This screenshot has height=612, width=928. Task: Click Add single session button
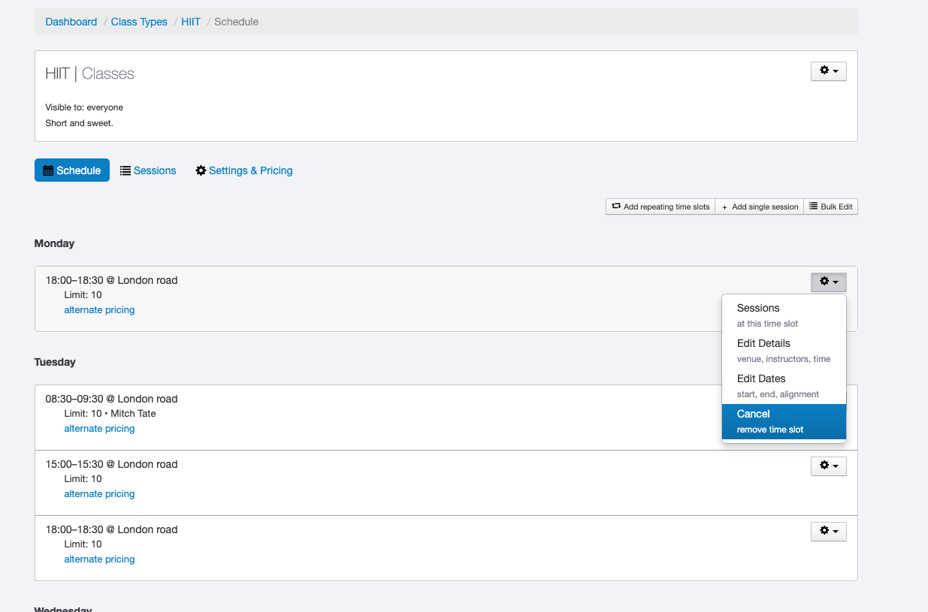[759, 207]
